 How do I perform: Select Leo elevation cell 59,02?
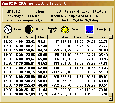(102, 77)
